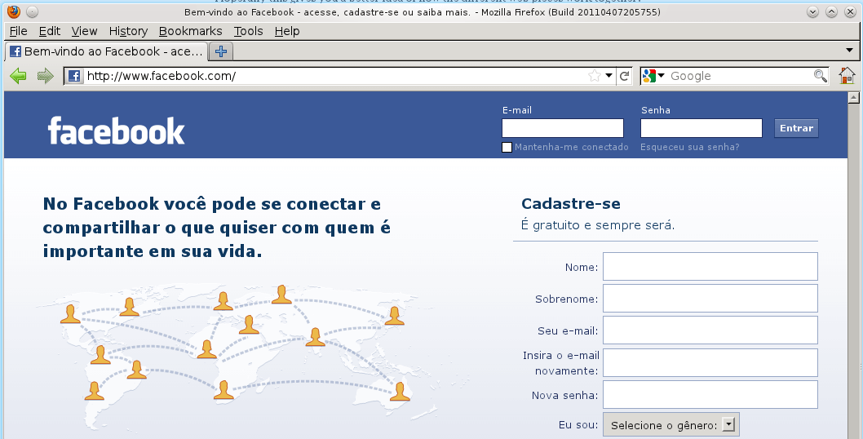Open the History menu

pos(128,31)
